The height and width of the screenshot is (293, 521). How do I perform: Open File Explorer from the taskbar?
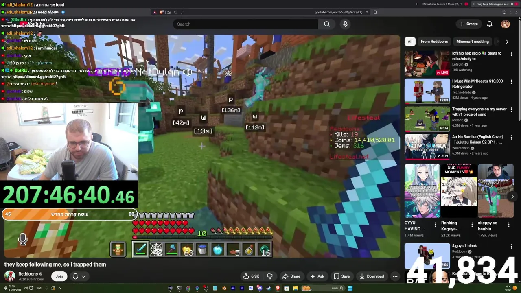(x=296, y=288)
